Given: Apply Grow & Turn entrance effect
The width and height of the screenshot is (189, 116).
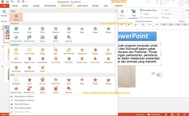Looking at the screenshot, I should click(29, 39).
